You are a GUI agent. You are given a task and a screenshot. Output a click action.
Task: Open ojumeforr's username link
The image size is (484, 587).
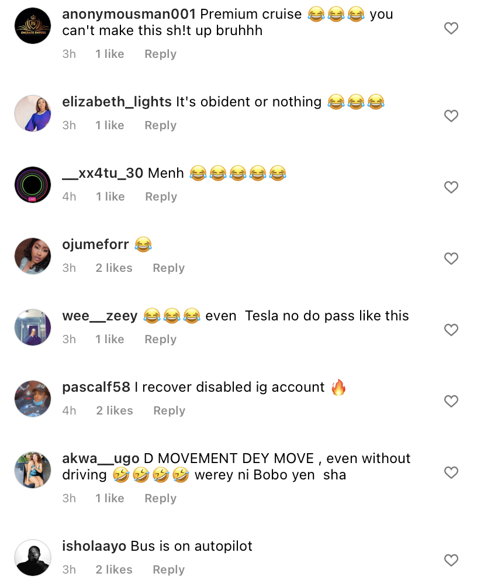95,244
